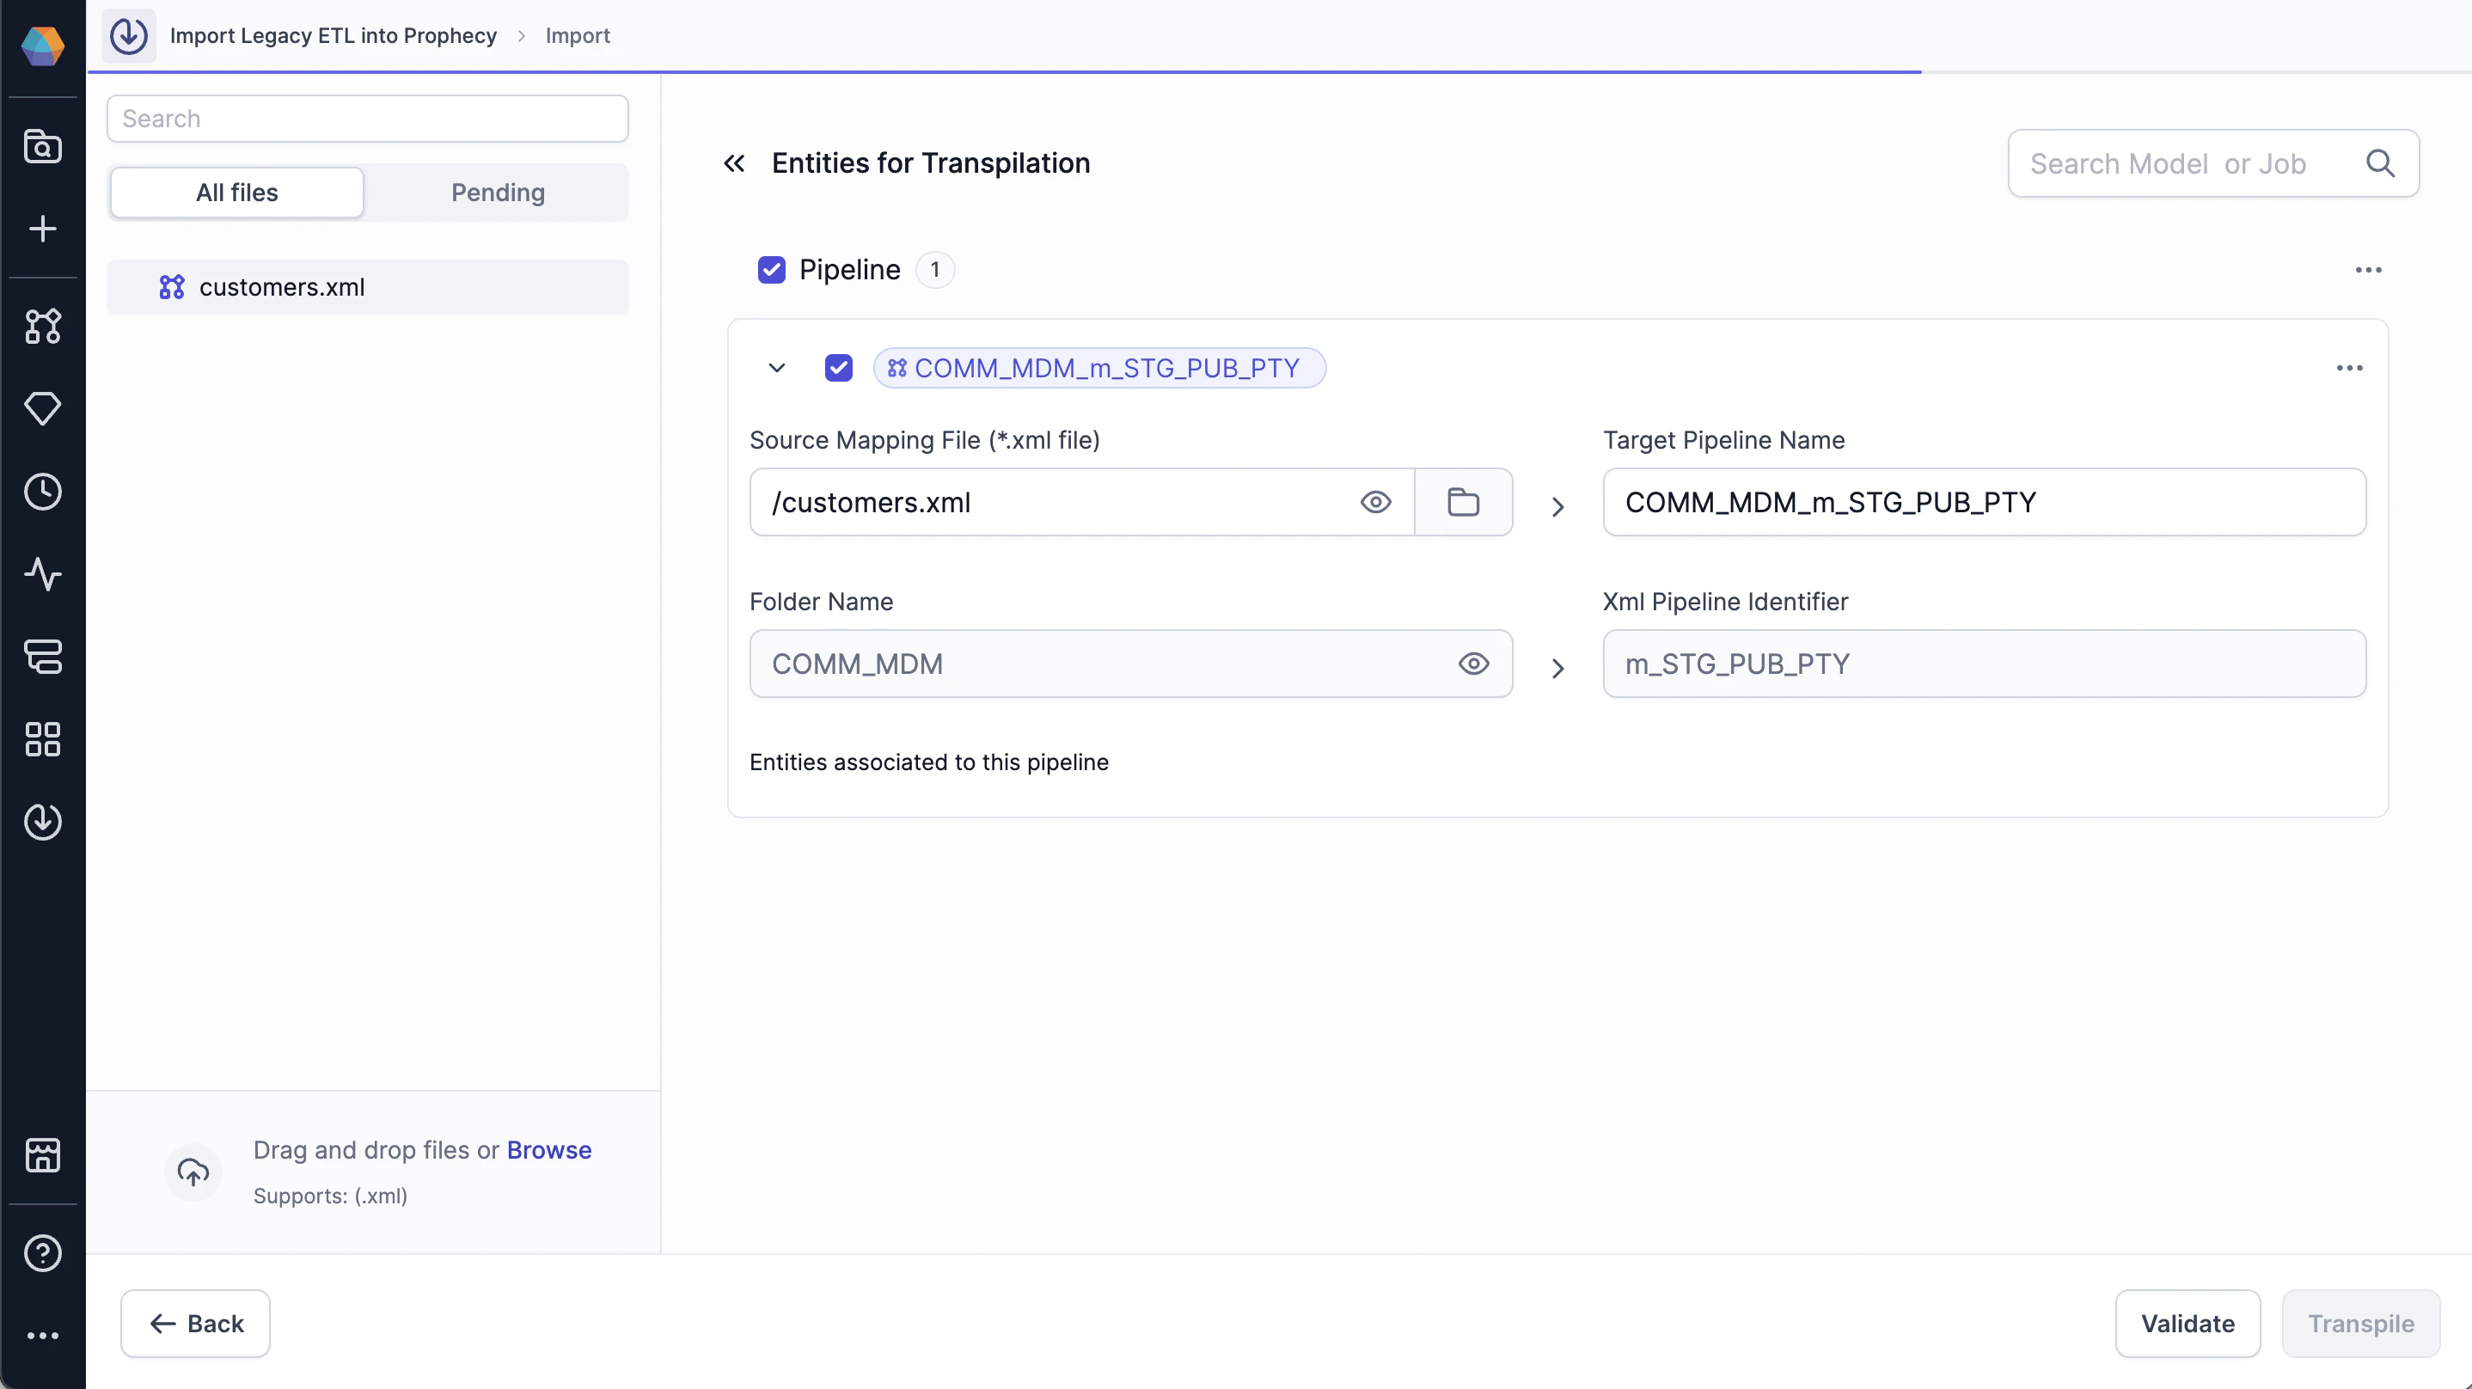Toggle eye preview on /customers.xml field

tap(1375, 502)
